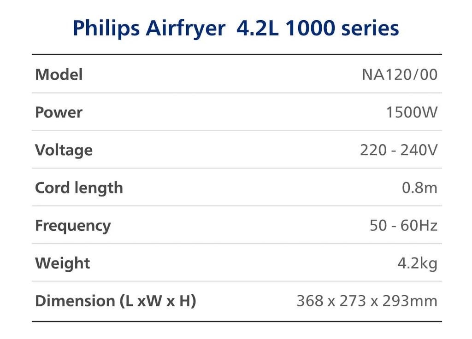Click the 1500W power value
The width and height of the screenshot is (472, 339).
point(412,112)
